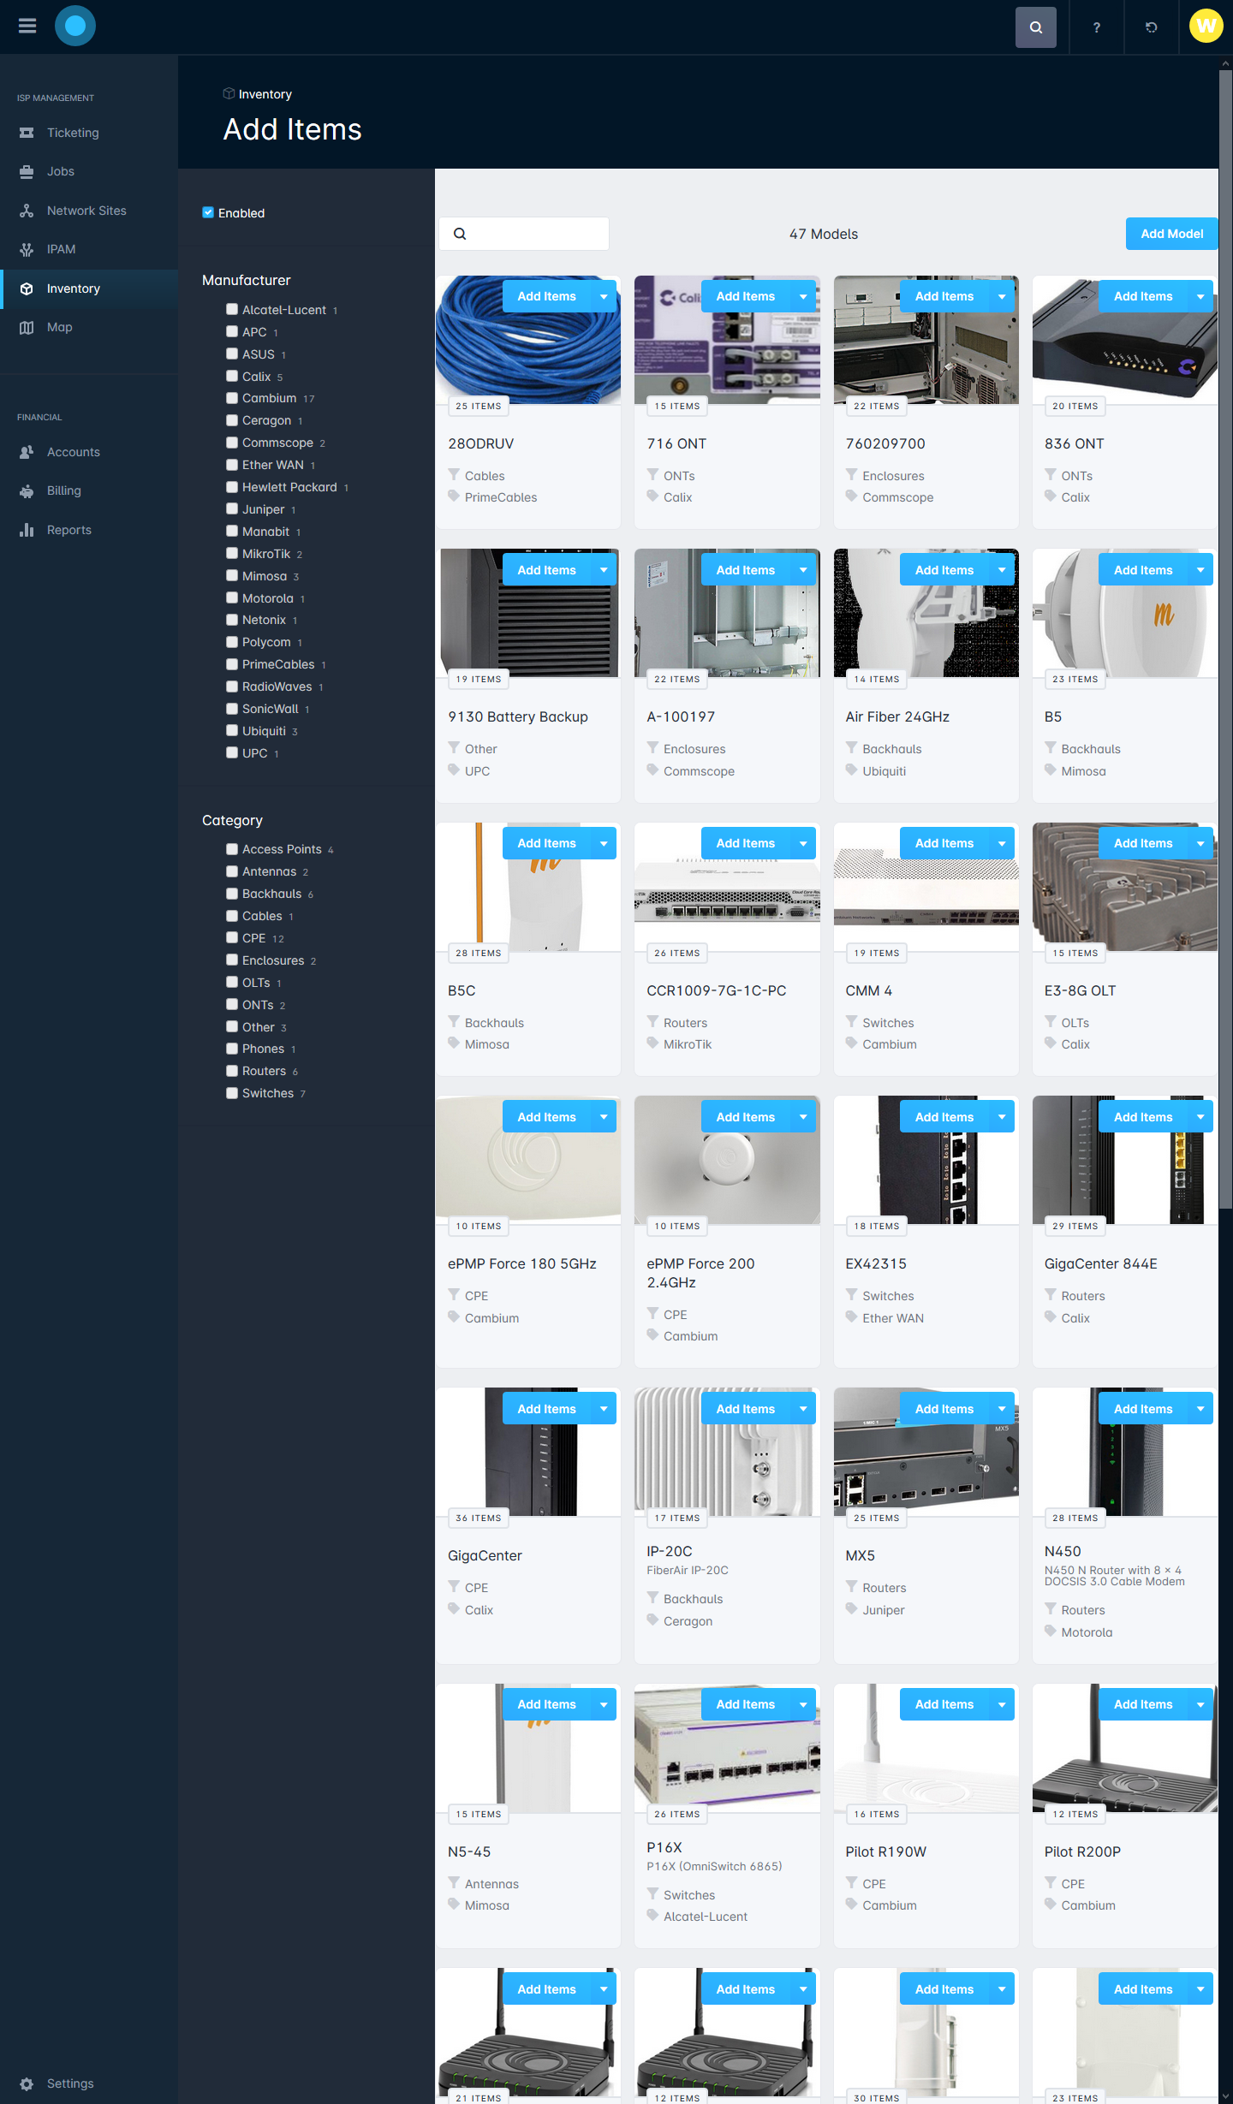The image size is (1233, 2104).
Task: Click the history/refresh icon in top bar
Action: tap(1152, 27)
